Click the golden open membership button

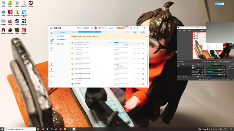(120, 28)
